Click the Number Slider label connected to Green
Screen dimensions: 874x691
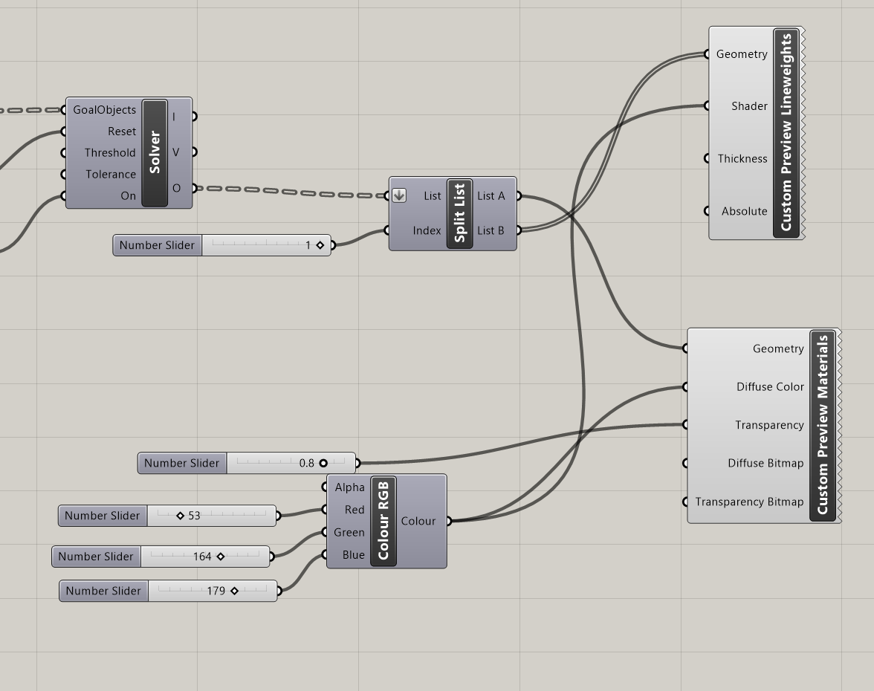(x=96, y=557)
